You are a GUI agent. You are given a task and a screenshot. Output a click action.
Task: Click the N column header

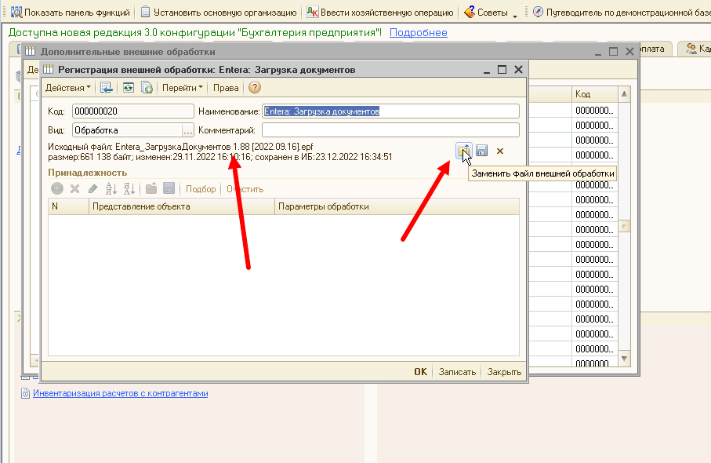point(68,206)
